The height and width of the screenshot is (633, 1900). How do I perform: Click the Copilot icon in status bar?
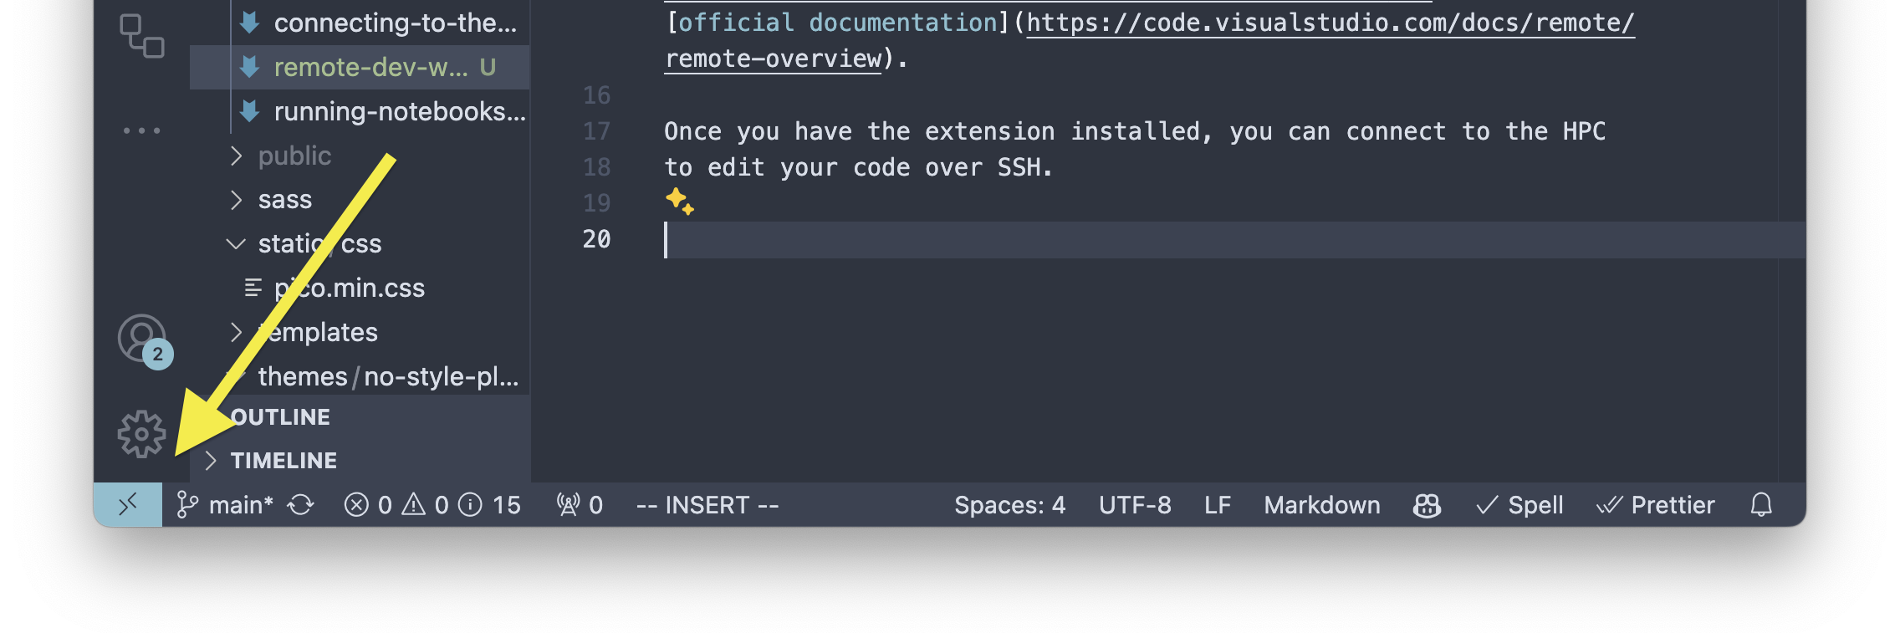pos(1426,504)
